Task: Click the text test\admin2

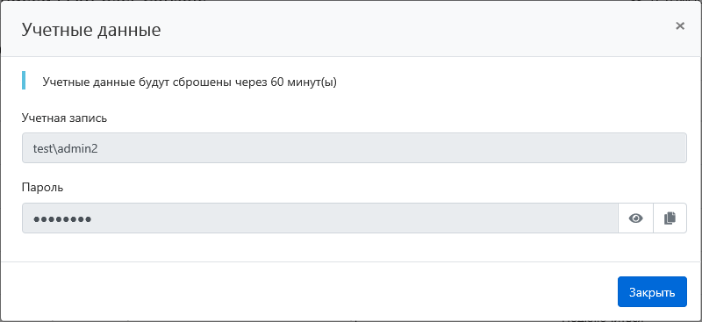Action: (x=66, y=148)
